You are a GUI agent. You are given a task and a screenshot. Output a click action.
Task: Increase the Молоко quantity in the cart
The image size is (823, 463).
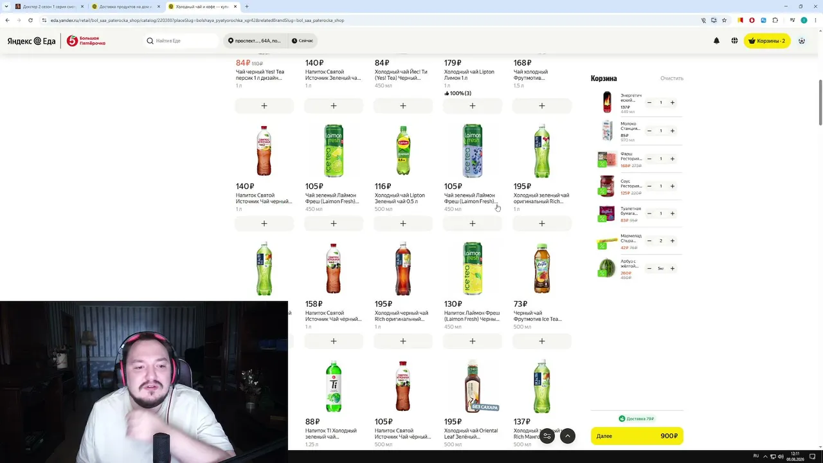[x=673, y=131]
